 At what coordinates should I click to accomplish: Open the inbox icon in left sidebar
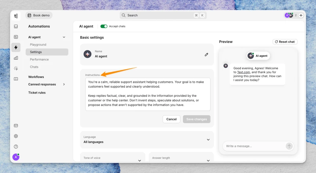coord(16,27)
